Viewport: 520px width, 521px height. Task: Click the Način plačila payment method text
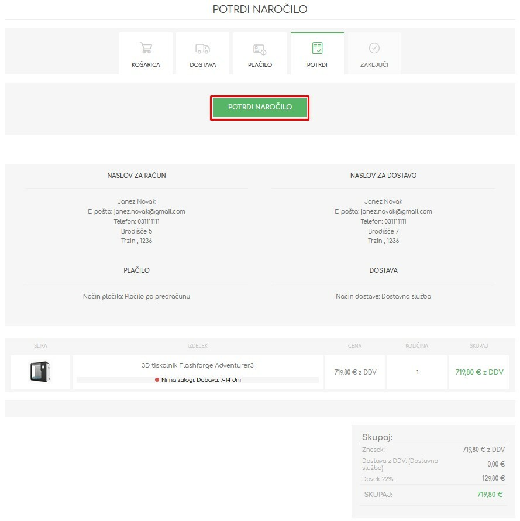(136, 296)
